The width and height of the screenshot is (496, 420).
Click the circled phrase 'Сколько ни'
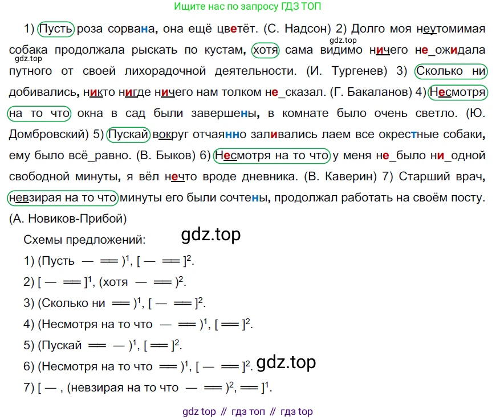click(451, 71)
